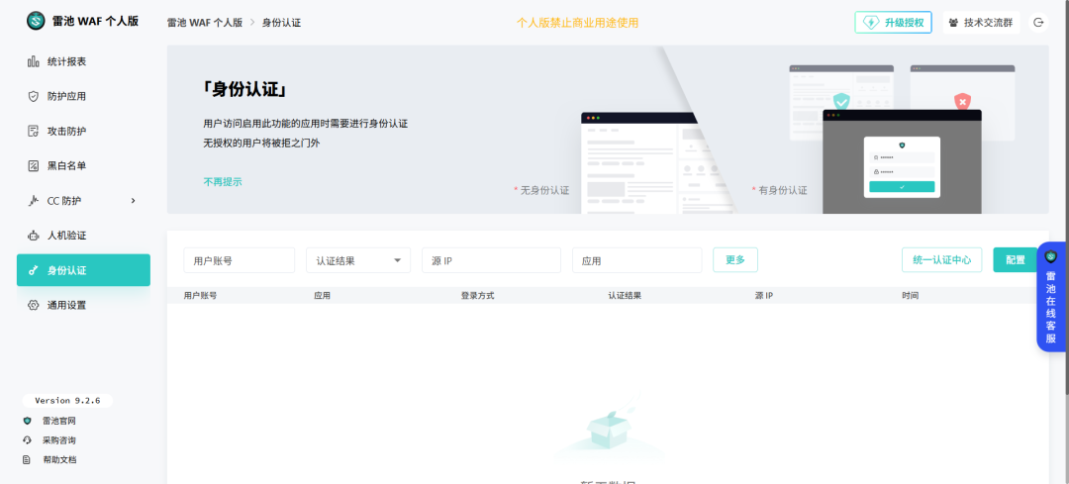
Task: Click the Version 9.2.6 label
Action: pyautogui.click(x=67, y=401)
